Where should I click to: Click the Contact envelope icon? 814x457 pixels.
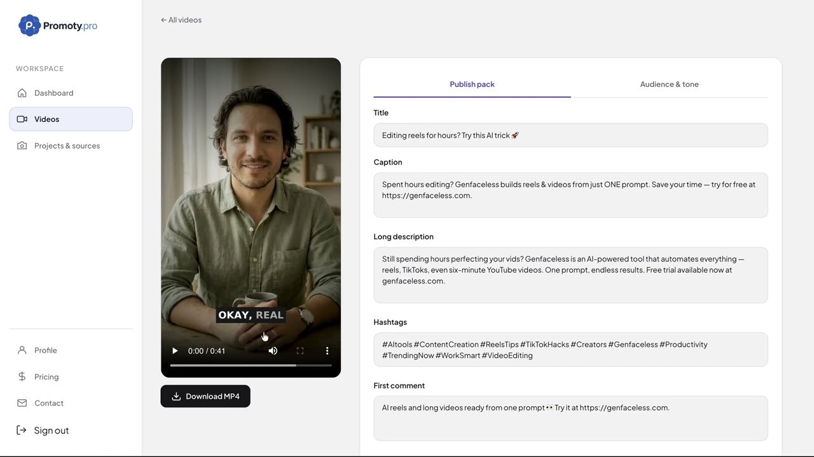(22, 403)
